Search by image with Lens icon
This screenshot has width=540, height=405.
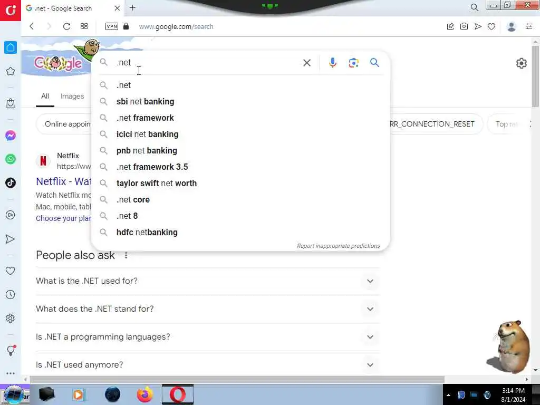(353, 63)
